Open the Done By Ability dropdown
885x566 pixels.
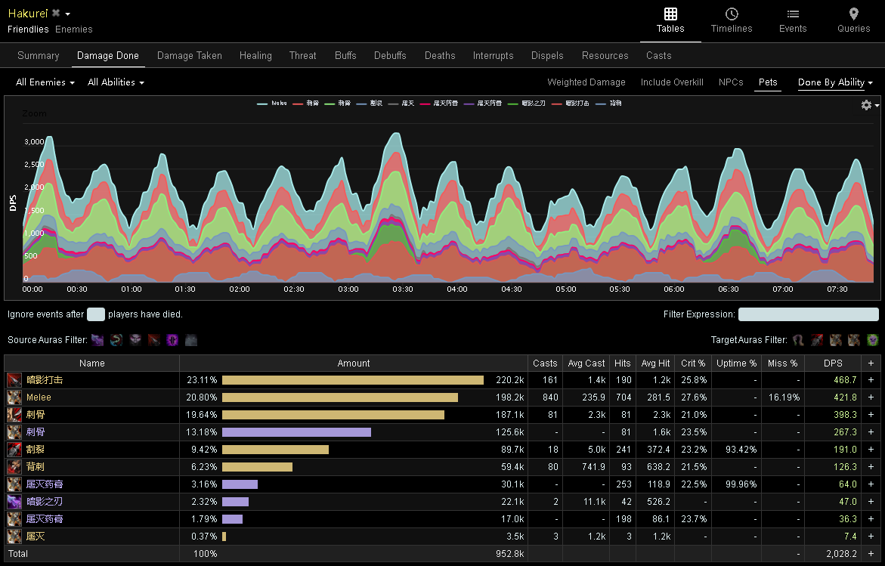tap(835, 82)
